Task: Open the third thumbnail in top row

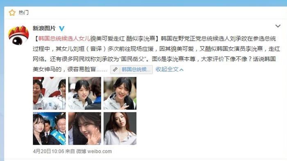Action: (x=120, y=93)
